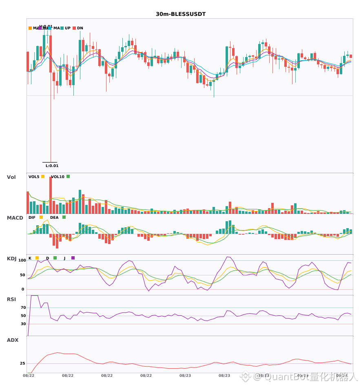Click the K line yellow swatch
The height and width of the screenshot is (387, 361).
[x=37, y=258]
